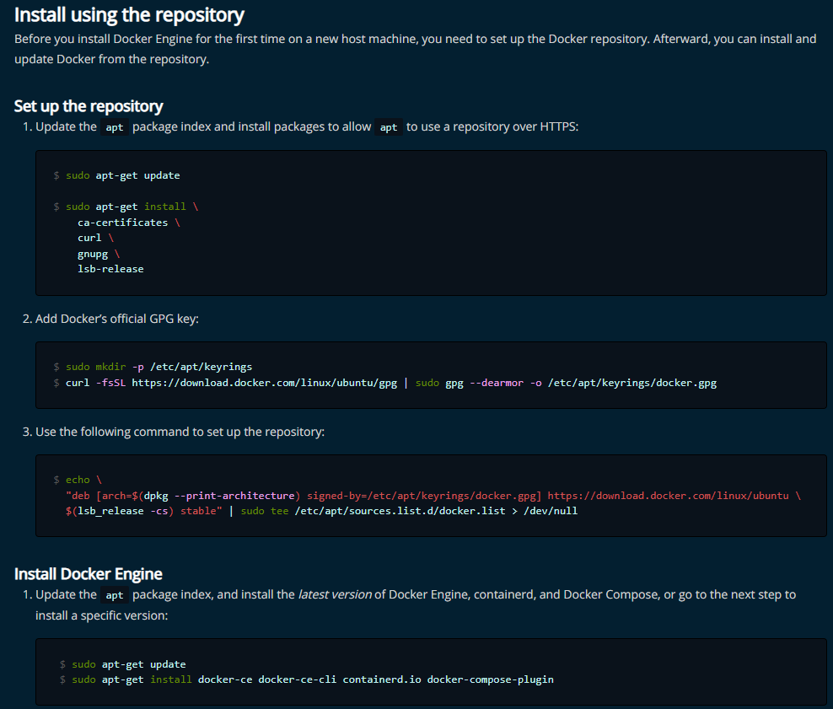Click the 'ca-certificates \' line
Viewport: 833px width, 709px height.
(128, 223)
